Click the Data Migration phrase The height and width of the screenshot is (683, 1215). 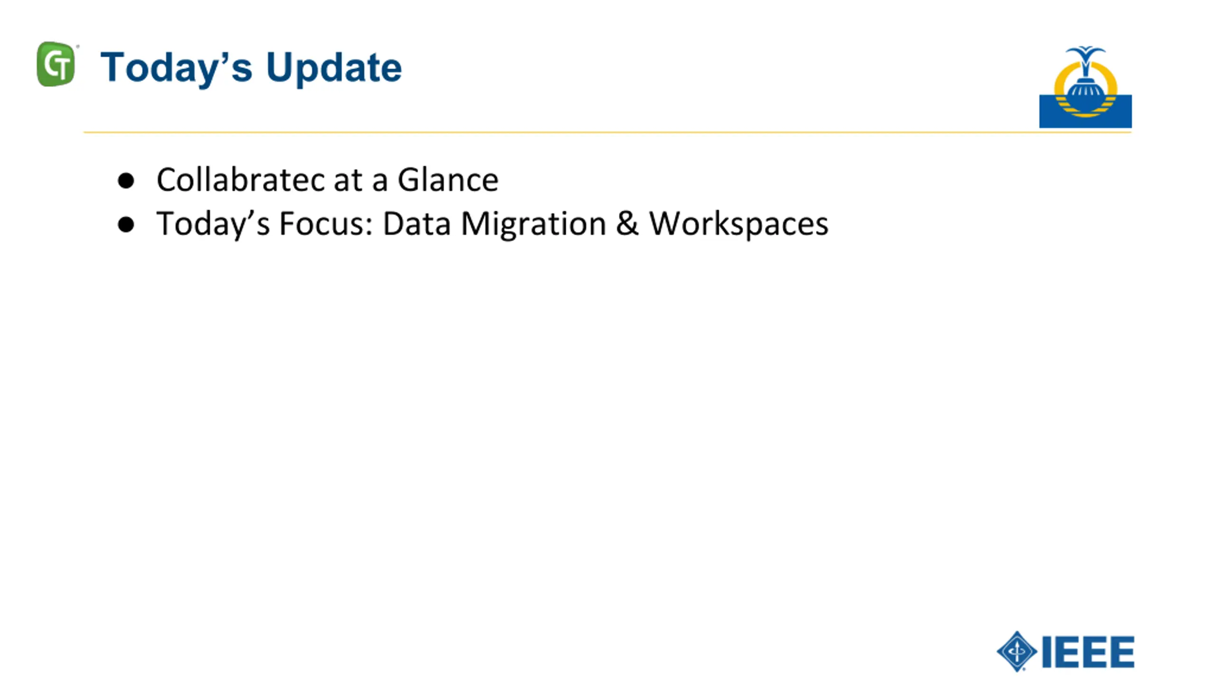click(494, 224)
